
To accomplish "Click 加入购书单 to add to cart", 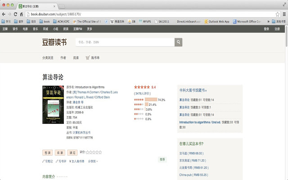I will point(77,161).
